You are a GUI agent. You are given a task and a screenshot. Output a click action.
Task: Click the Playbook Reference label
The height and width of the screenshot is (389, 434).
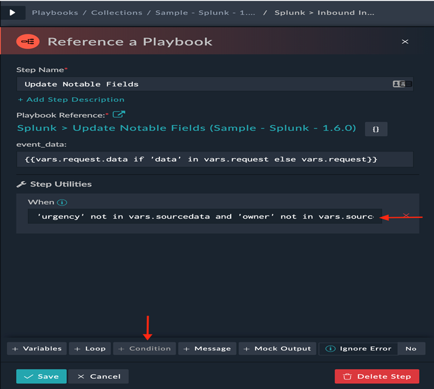point(61,115)
